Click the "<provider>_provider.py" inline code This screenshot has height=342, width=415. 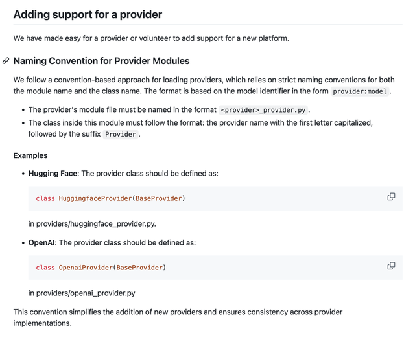point(263,110)
